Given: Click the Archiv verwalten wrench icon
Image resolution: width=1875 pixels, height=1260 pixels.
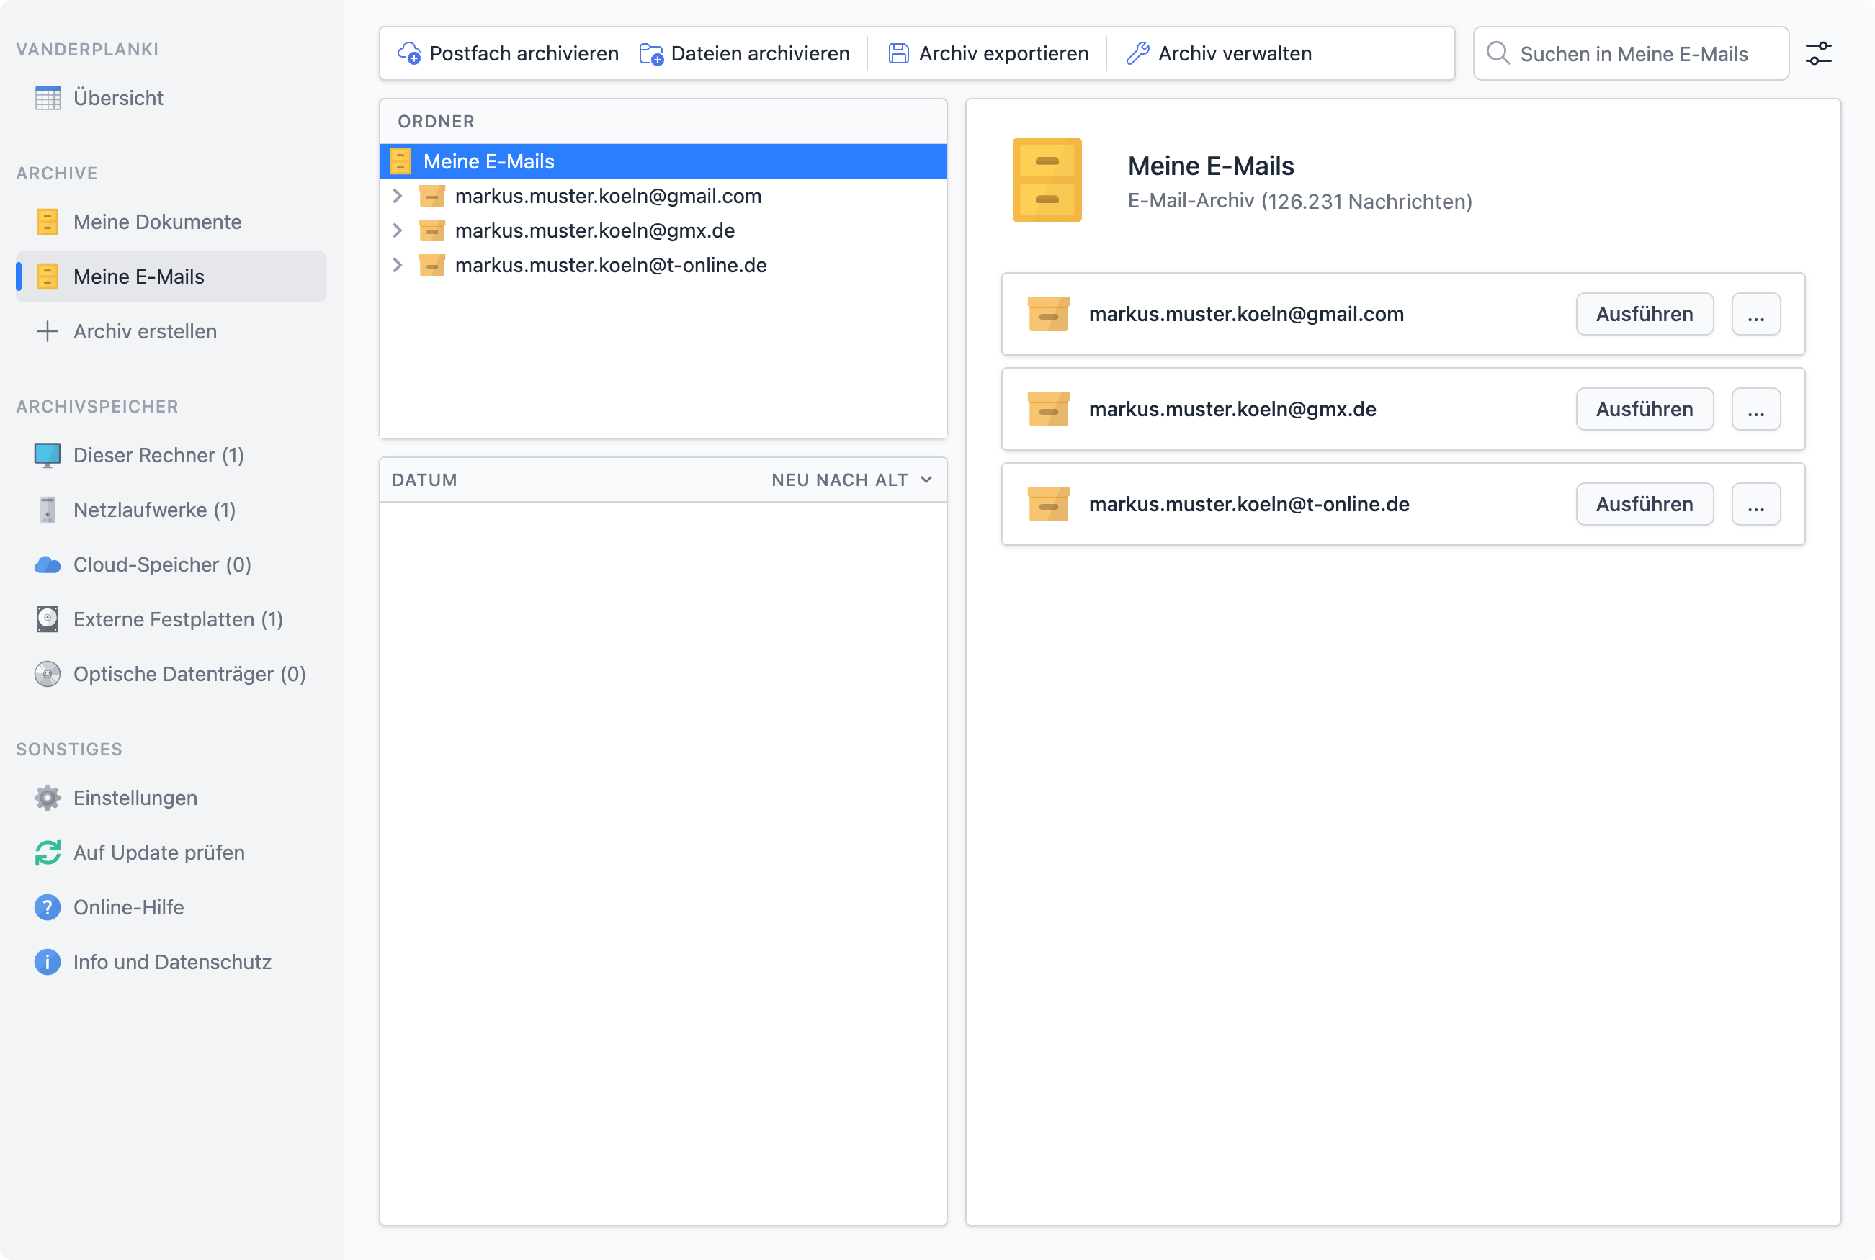Looking at the screenshot, I should pyautogui.click(x=1137, y=54).
